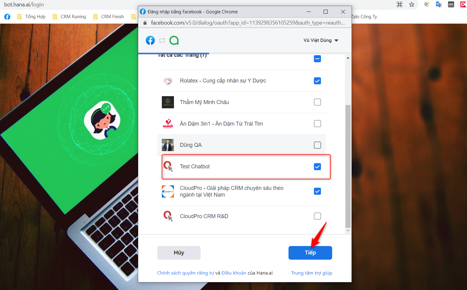467x290 pixels.
Task: Open the Zalo Công Ty bookmark
Action: point(364,17)
